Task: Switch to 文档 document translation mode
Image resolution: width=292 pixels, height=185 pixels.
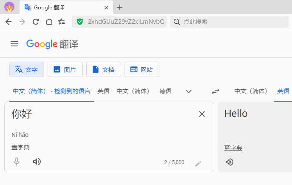Action: 104,69
